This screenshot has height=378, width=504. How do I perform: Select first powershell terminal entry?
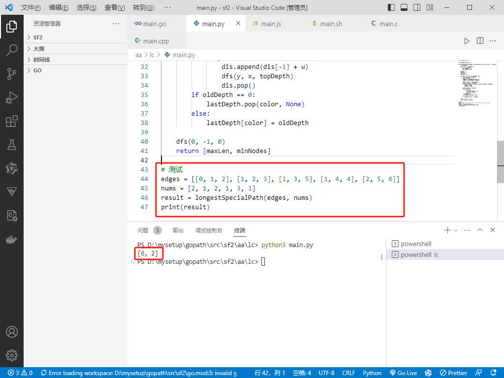pyautogui.click(x=445, y=244)
